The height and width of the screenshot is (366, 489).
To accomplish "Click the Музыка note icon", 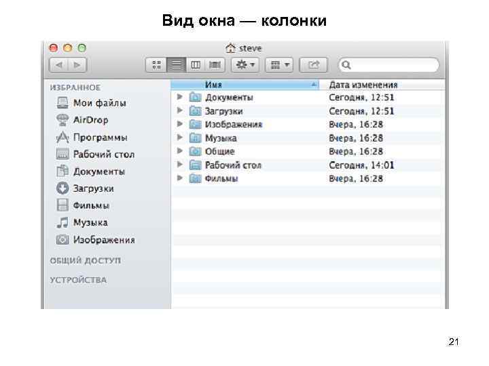I will [62, 222].
